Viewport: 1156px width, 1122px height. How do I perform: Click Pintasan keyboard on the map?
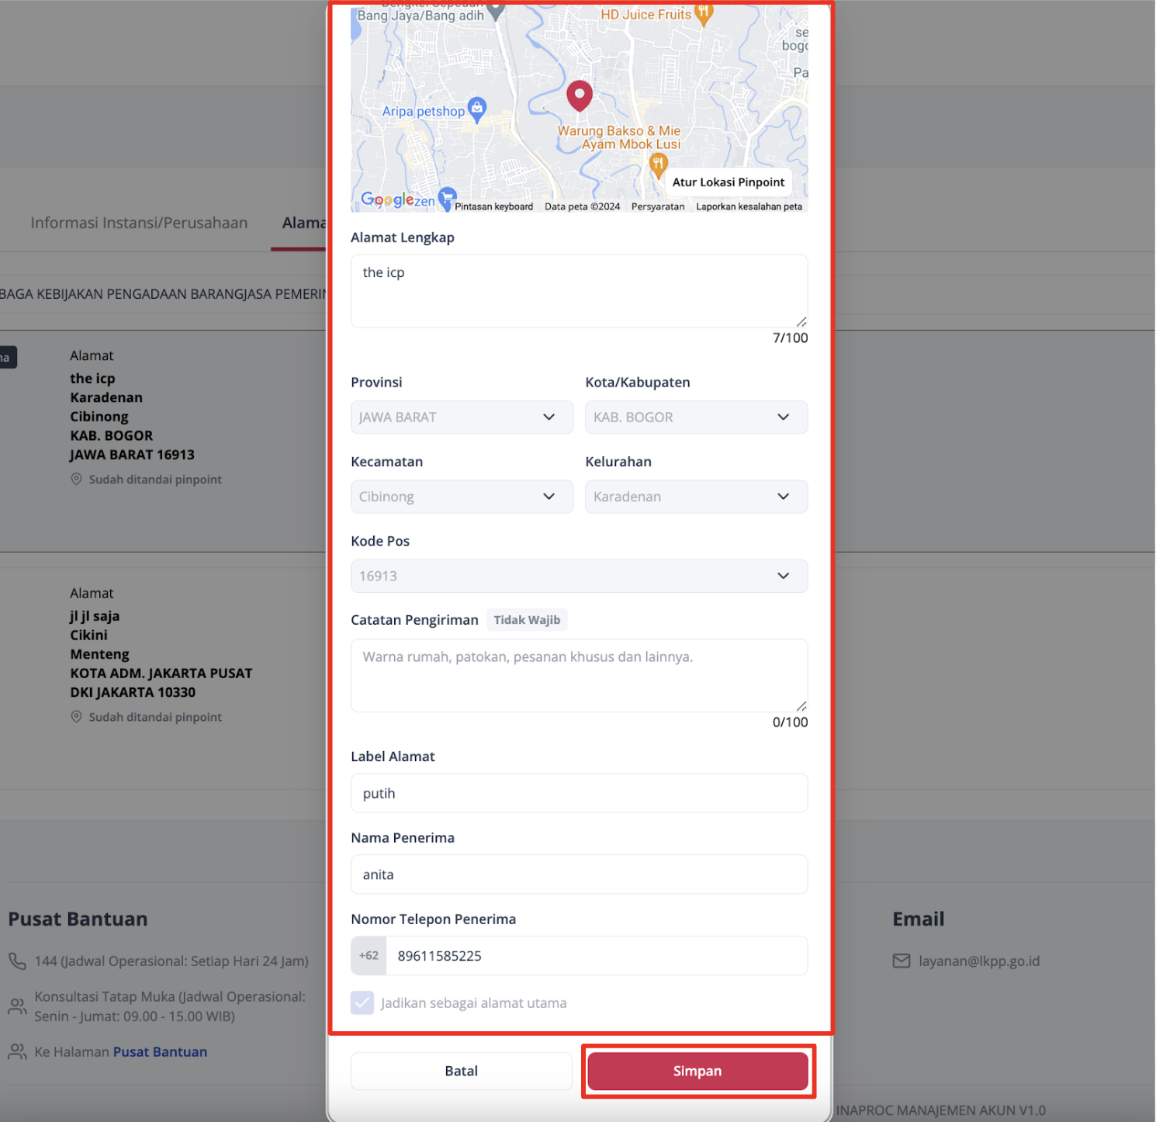tap(493, 206)
